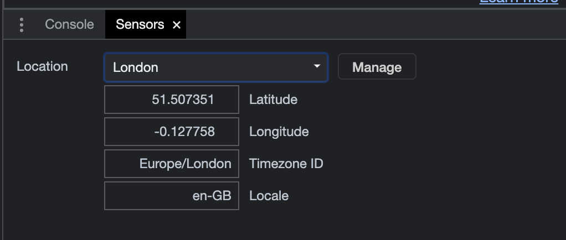Click the Timezone ID input field

tap(172, 164)
